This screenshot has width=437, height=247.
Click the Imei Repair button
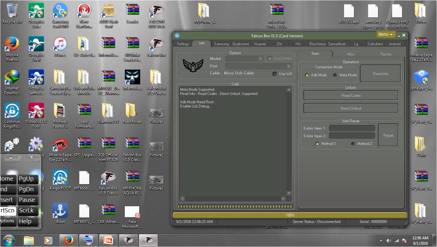pos(388,135)
